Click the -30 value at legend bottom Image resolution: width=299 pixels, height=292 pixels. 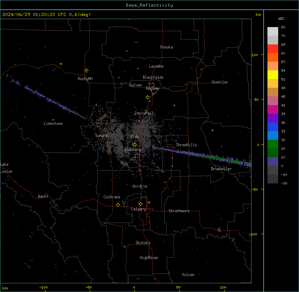284,183
